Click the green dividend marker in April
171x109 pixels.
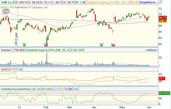click(101, 45)
